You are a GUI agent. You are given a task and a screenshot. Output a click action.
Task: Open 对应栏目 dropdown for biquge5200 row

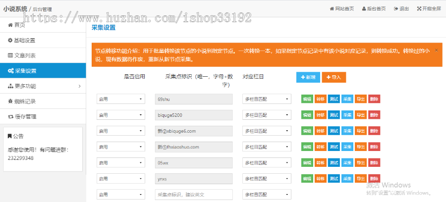(267, 115)
